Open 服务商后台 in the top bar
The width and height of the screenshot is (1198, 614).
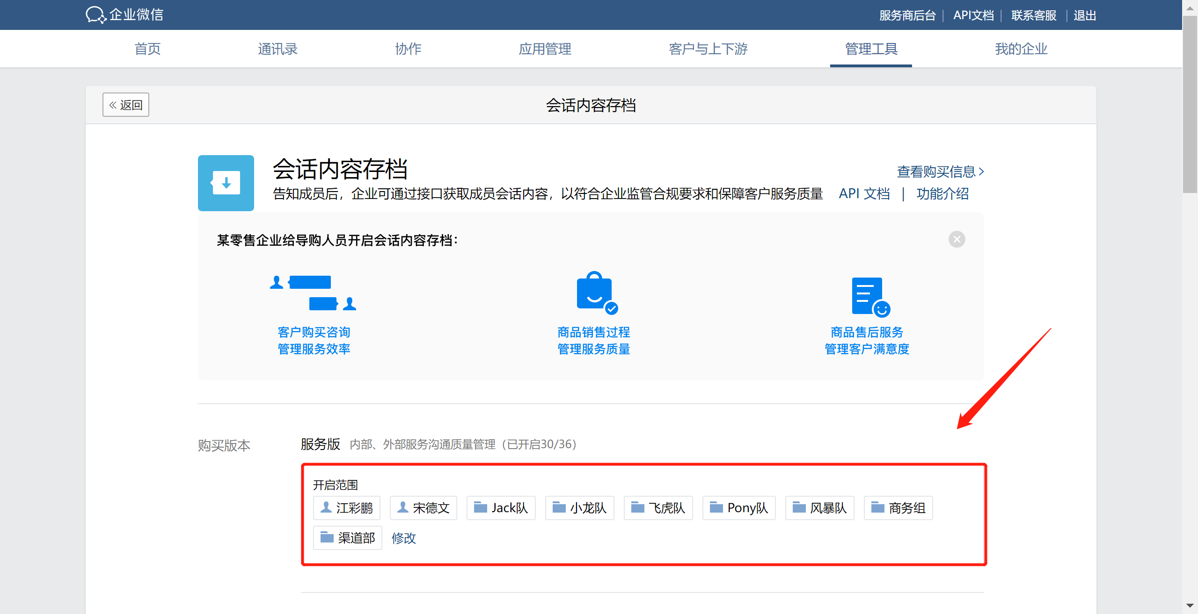[907, 15]
